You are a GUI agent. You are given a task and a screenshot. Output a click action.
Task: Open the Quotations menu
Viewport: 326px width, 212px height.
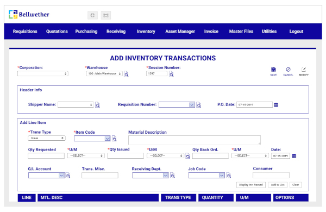pos(57,32)
